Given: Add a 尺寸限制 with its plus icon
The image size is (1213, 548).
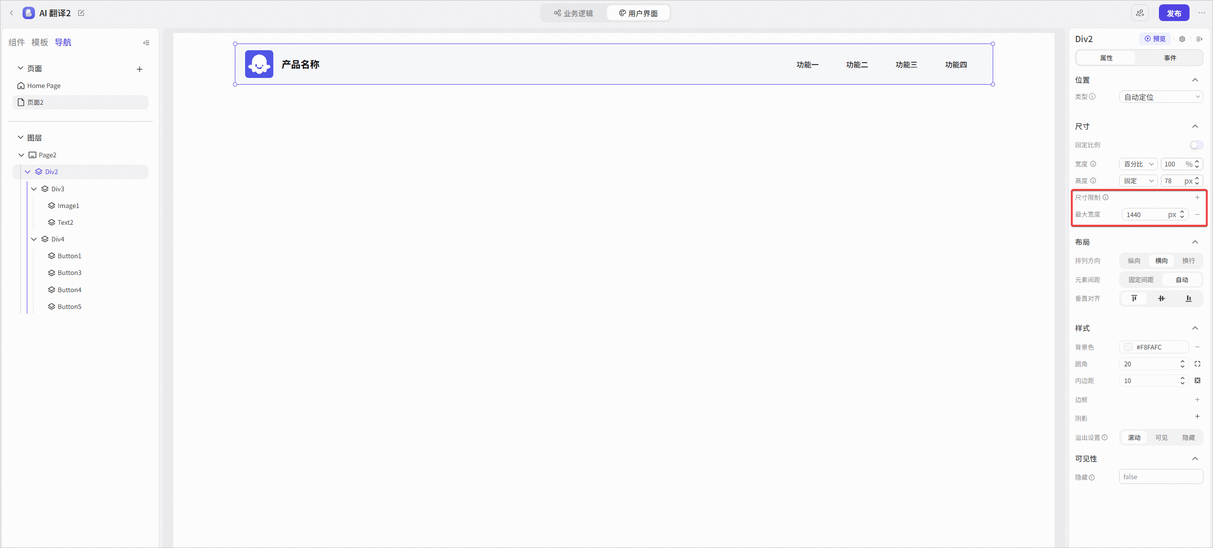Looking at the screenshot, I should (1197, 197).
